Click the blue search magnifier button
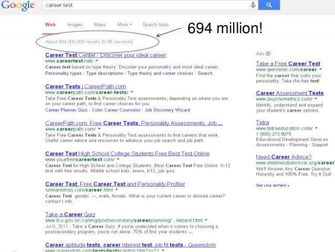The image size is (335, 252). tap(269, 5)
